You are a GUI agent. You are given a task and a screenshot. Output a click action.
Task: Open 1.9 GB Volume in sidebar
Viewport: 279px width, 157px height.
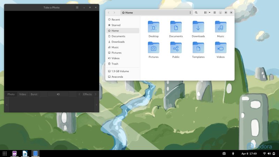(123, 71)
